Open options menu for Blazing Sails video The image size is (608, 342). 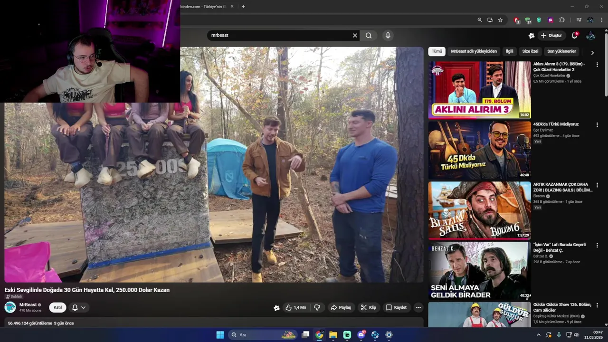coord(597,185)
